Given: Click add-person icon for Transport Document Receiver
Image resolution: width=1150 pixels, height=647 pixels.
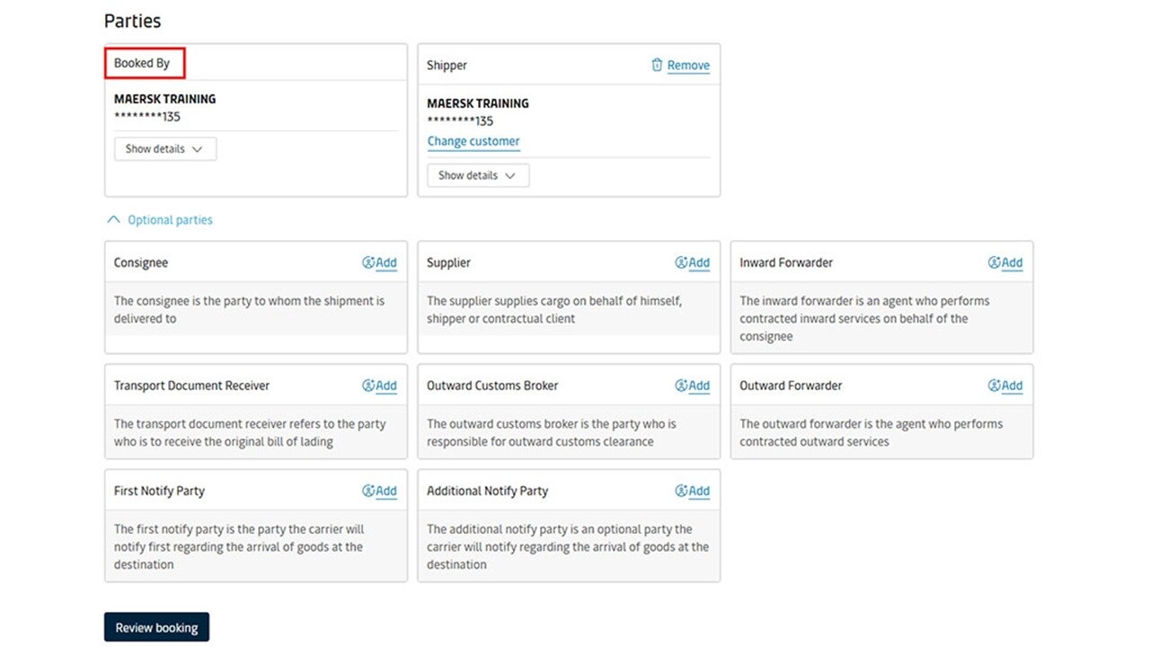Looking at the screenshot, I should [368, 386].
